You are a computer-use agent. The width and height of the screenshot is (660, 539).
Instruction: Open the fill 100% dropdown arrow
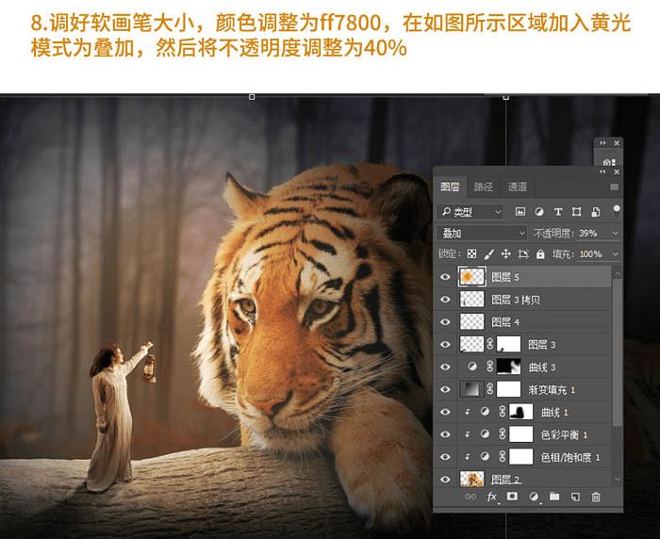(616, 253)
